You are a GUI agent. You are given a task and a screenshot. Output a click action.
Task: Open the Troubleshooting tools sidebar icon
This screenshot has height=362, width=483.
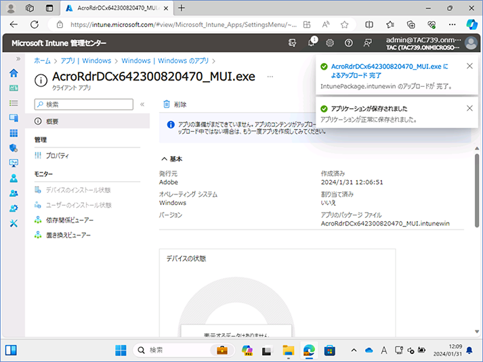point(14,223)
